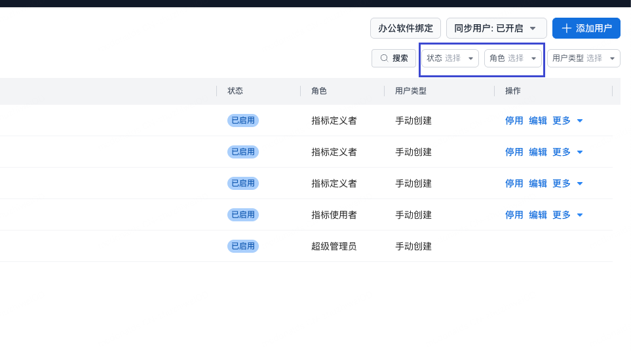The width and height of the screenshot is (631, 351).
Task: Click 停用 in the second user row
Action: (x=514, y=152)
